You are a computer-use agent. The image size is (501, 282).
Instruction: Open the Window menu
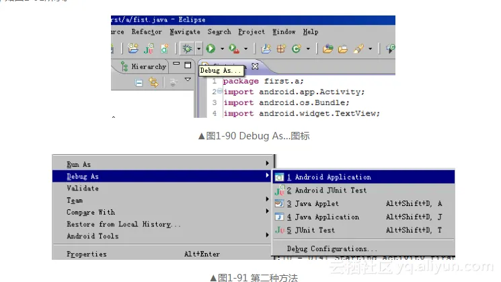[x=284, y=32]
